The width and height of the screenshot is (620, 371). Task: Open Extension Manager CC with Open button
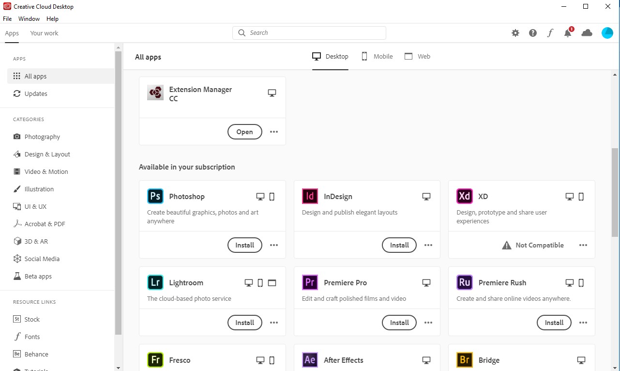pyautogui.click(x=244, y=132)
